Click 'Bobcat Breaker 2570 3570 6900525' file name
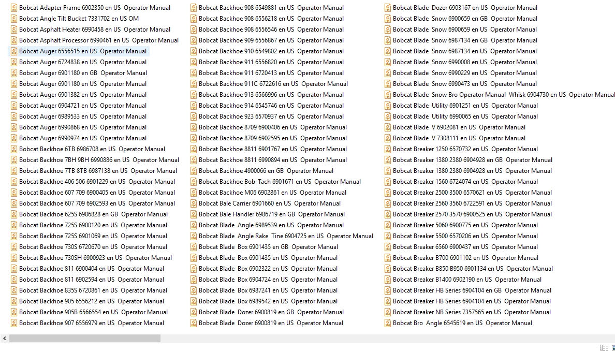This screenshot has width=615, height=351. pos(472,214)
